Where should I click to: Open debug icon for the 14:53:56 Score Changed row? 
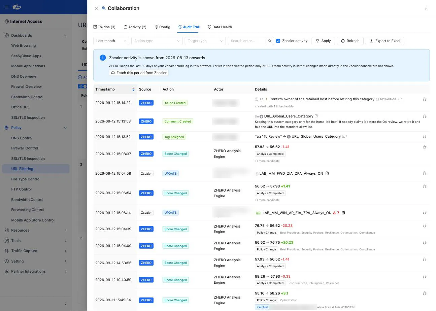(424, 260)
